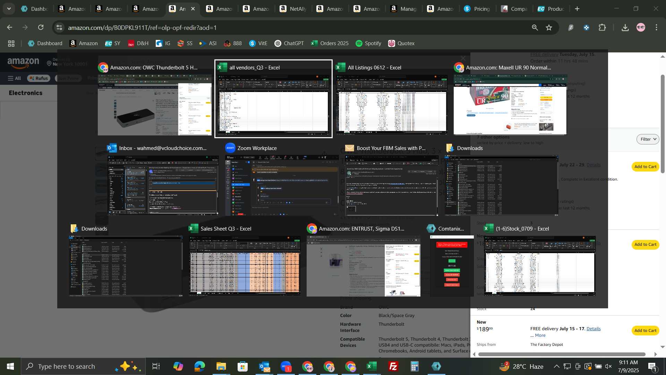This screenshot has width=666, height=375.
Task: Expand the tab search dropdown arrow
Action: 9,9
